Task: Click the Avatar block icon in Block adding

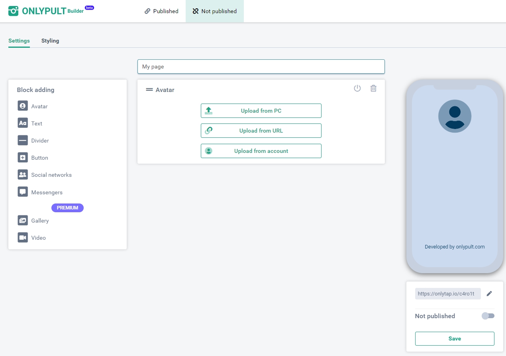Action: [x=23, y=106]
